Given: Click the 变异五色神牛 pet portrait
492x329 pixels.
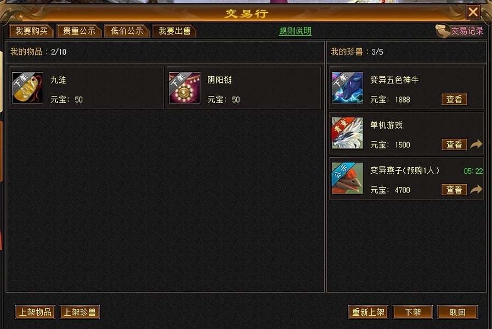Looking at the screenshot, I should 347,88.
